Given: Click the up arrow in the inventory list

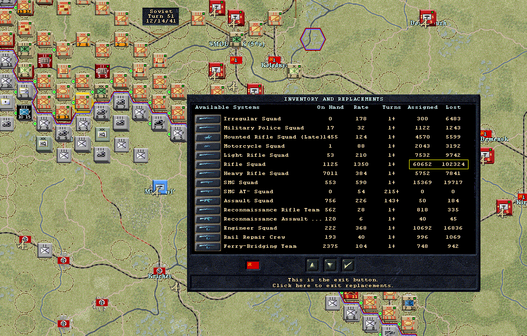Looking at the screenshot, I should (x=312, y=266).
